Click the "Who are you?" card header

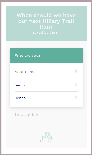point(46,55)
